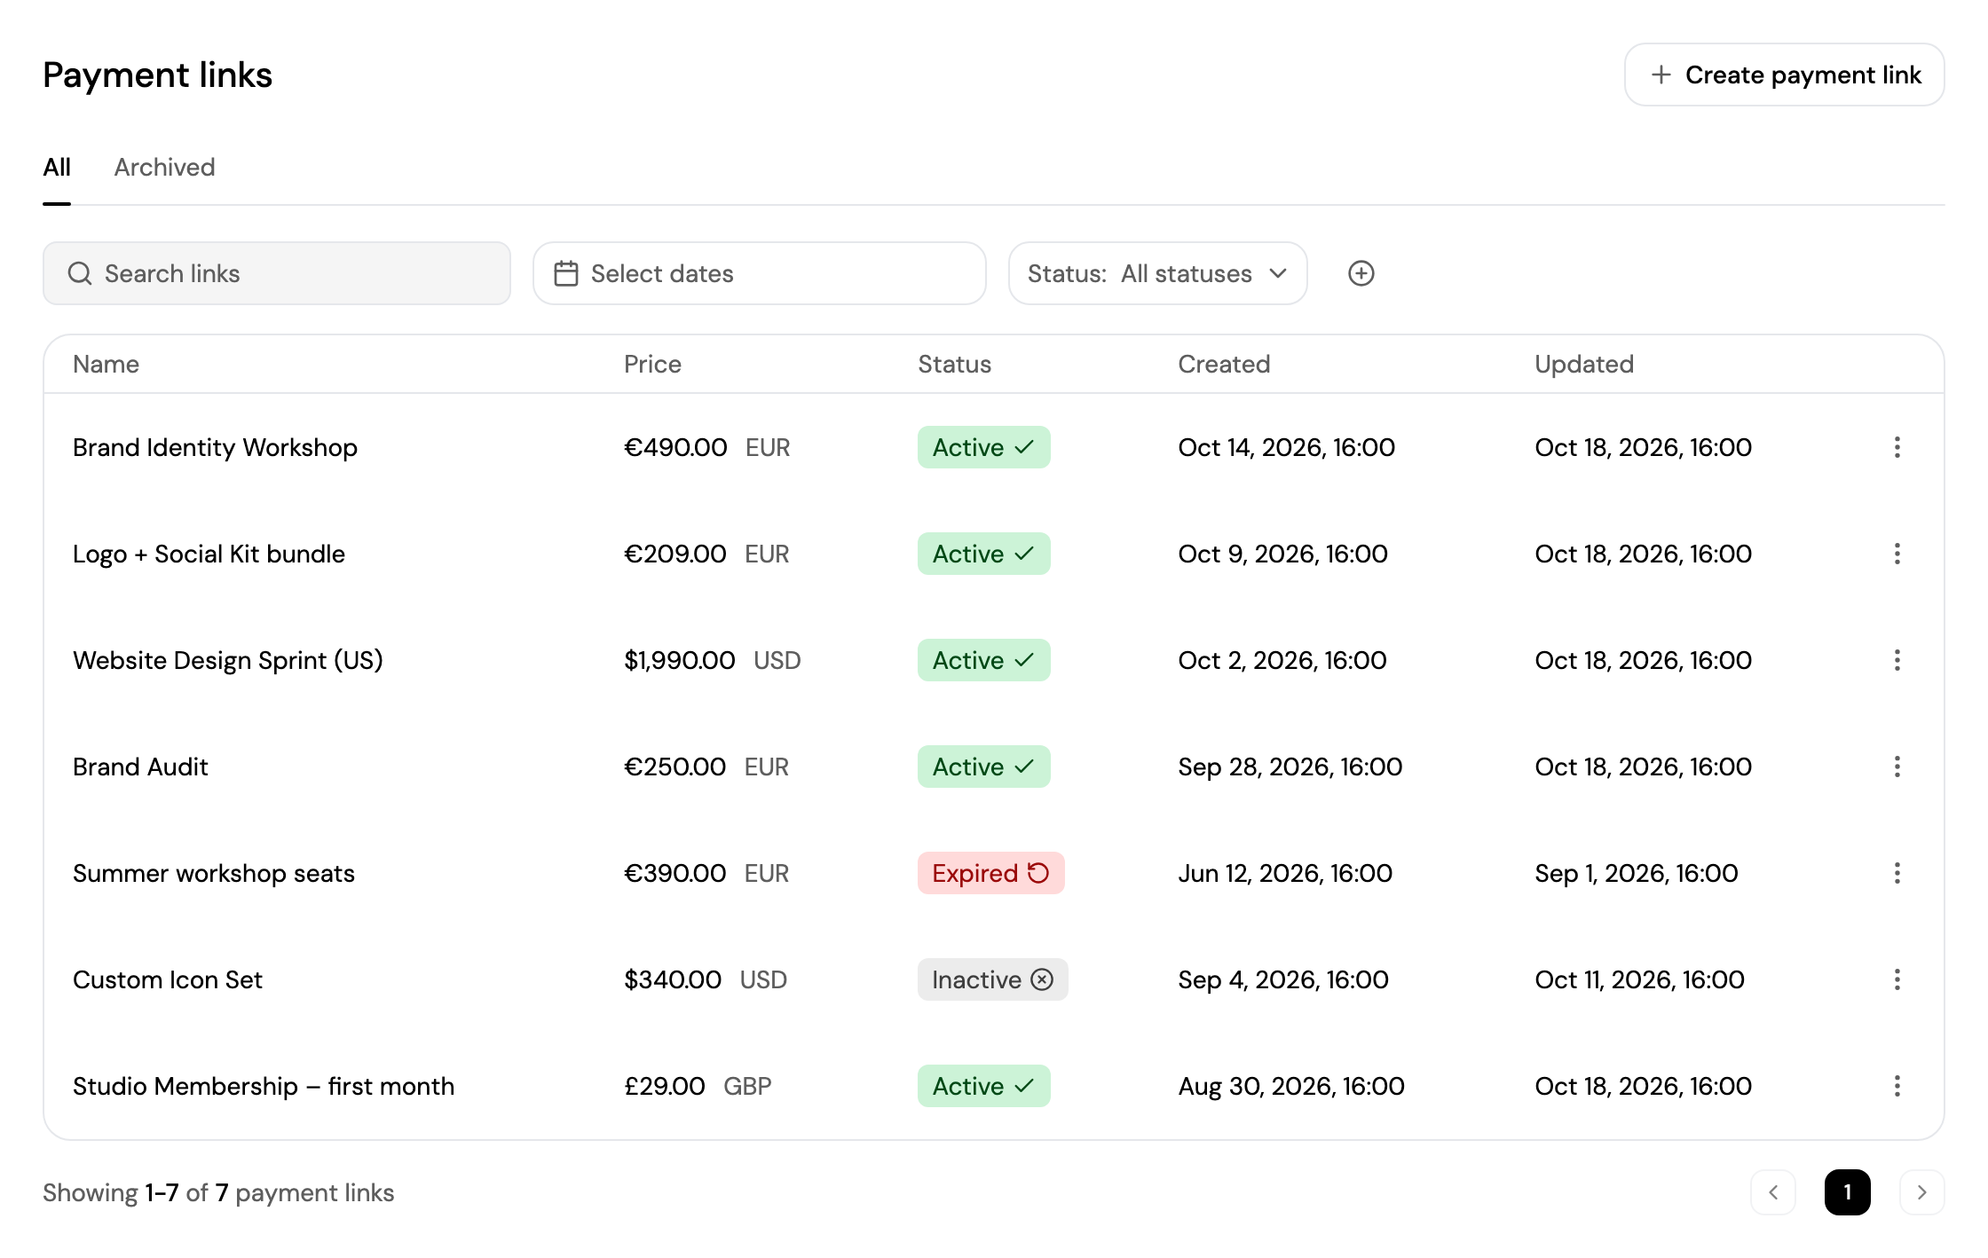Open Studio Membership – first month link
This screenshot has height=1258, width=1988.
[264, 1086]
